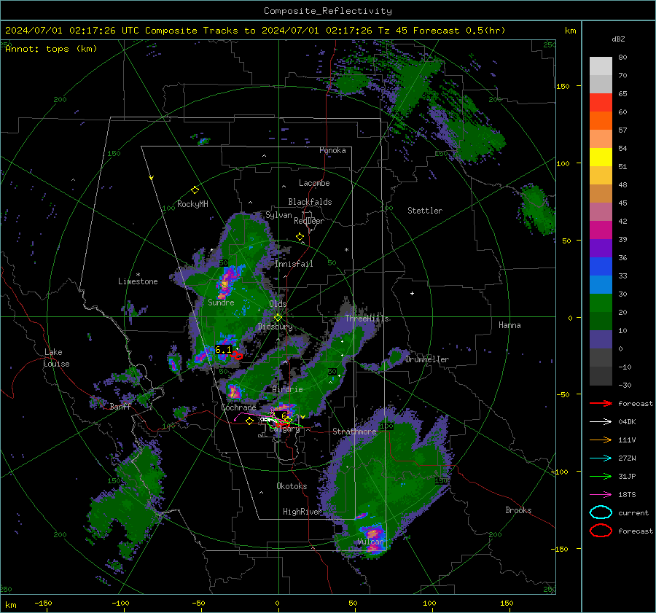Viewport: 656px width, 613px height.
Task: Click the Lacombe city label
Action: click(314, 183)
